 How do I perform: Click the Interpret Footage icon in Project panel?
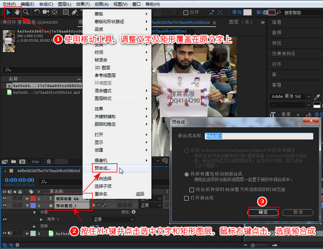click(x=5, y=162)
